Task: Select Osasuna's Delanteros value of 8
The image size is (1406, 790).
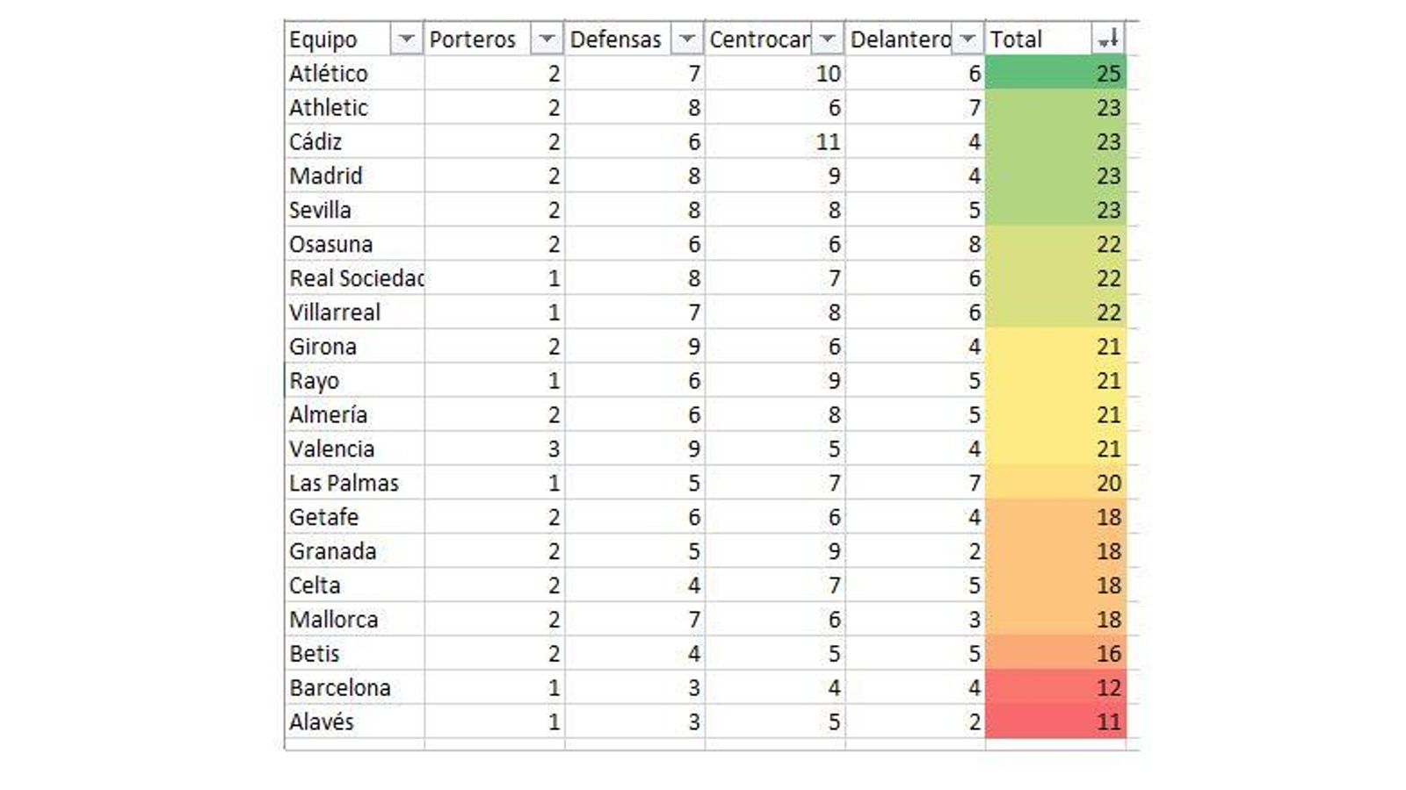Action: coord(914,243)
